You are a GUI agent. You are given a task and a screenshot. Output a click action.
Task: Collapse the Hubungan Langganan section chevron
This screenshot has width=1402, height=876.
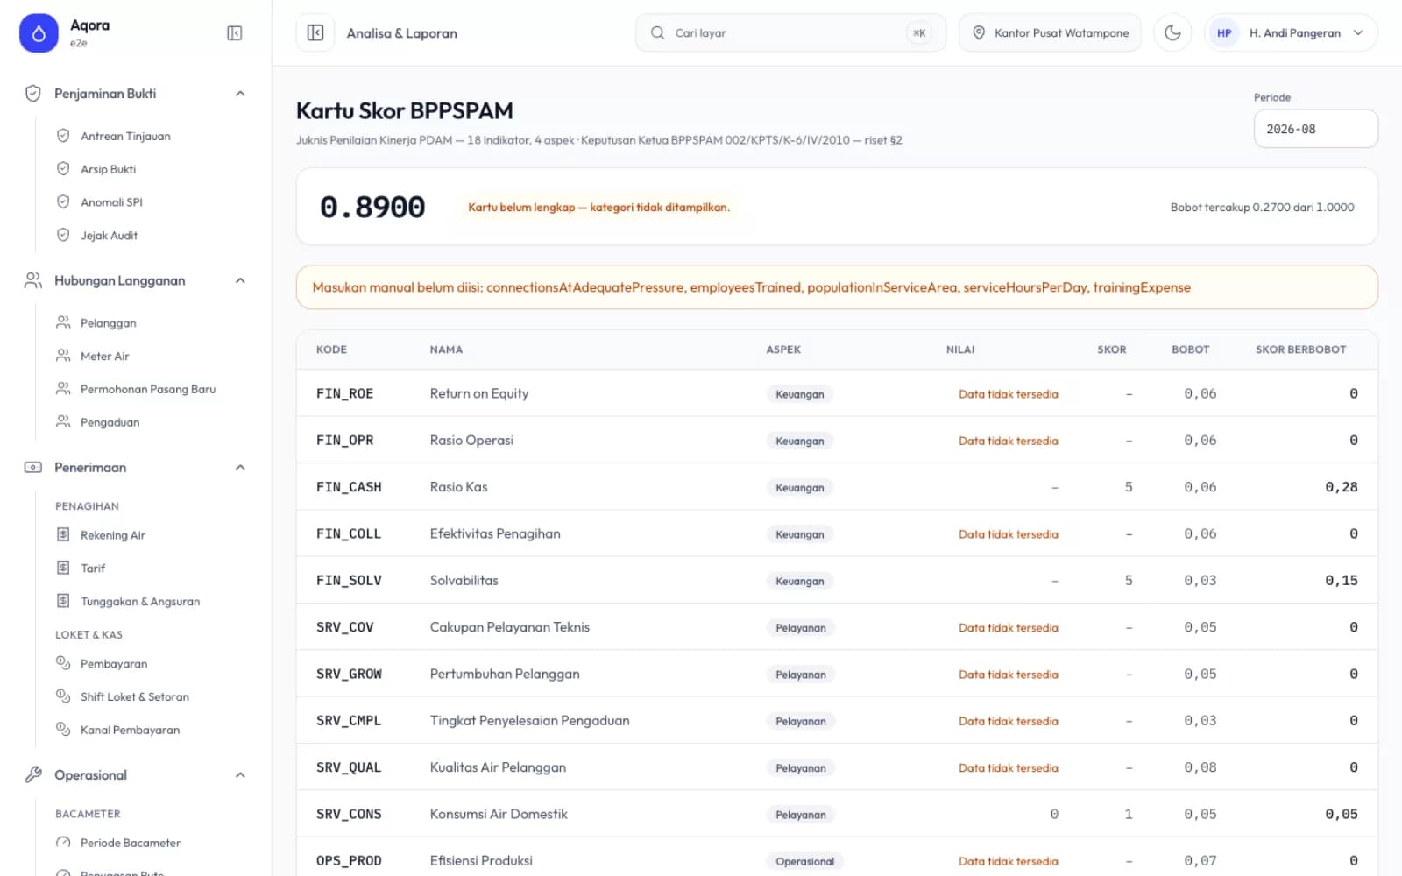point(240,280)
